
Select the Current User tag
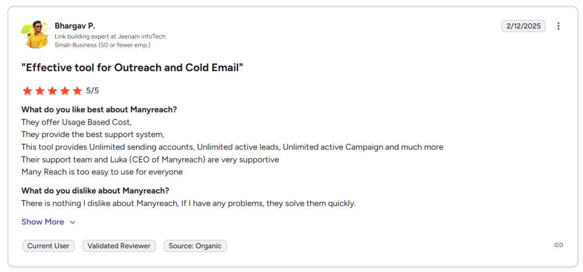[x=48, y=246]
